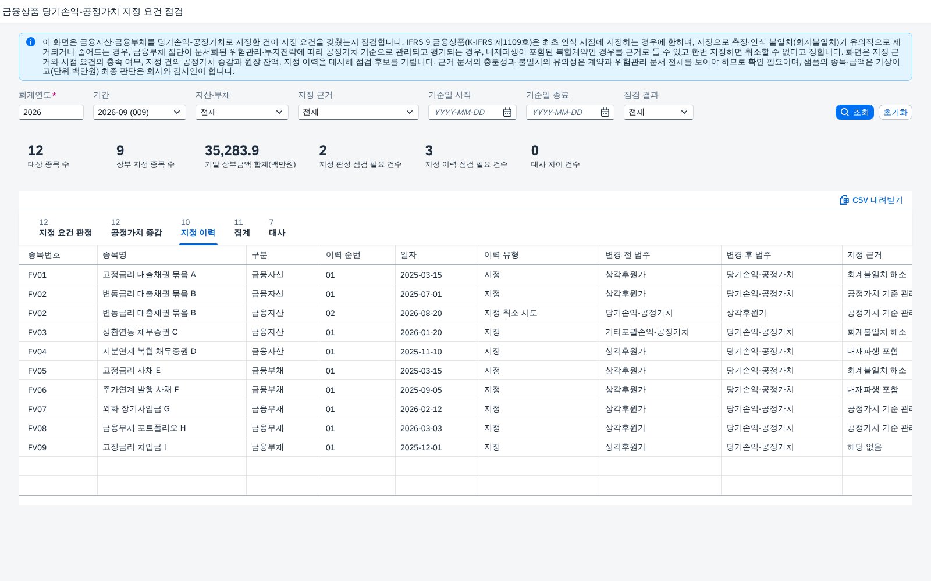Select cell 고정금리 대출채권 묶음 A
931x581 pixels.
pyautogui.click(x=172, y=275)
